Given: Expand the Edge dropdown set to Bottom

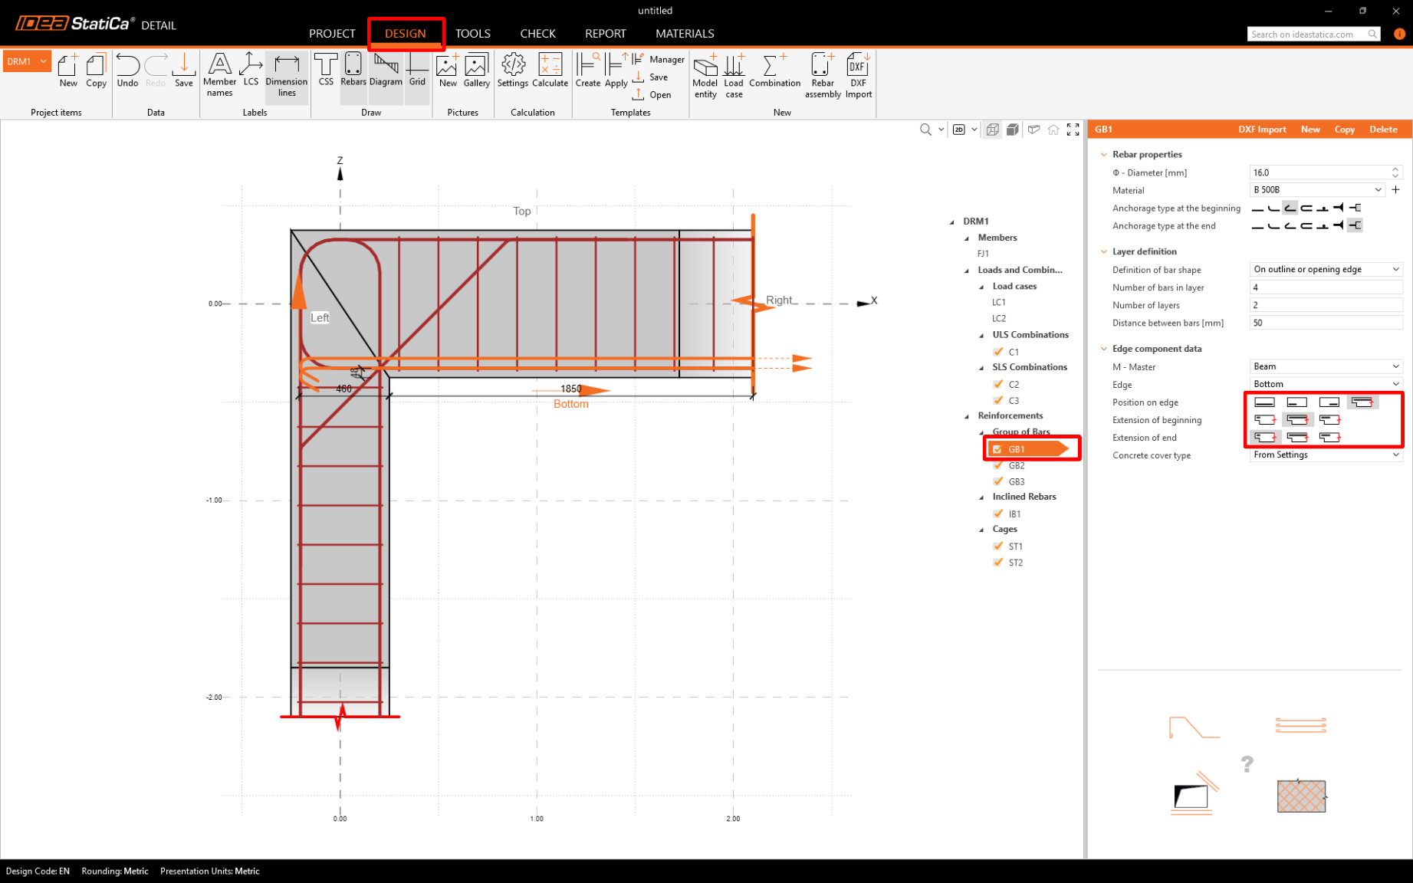Looking at the screenshot, I should 1325,384.
